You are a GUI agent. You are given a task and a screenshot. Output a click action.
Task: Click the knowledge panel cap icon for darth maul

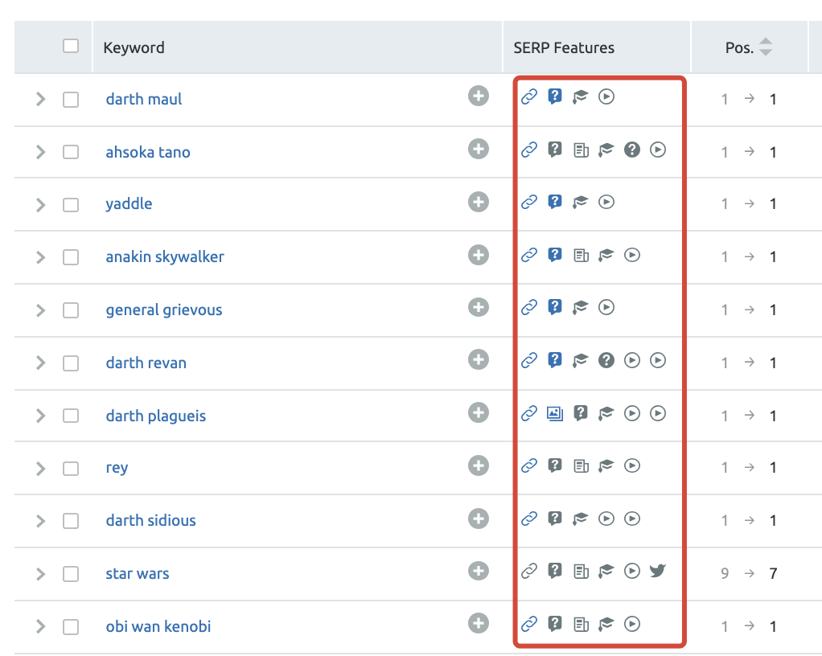[x=581, y=96]
